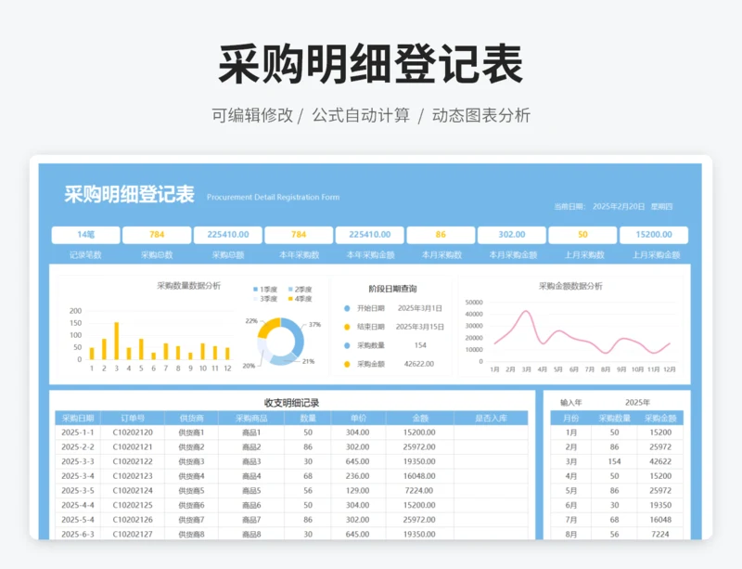Screen dimensions: 742x569
Task: Click the 4季度 legend color swatch
Action: [x=290, y=299]
